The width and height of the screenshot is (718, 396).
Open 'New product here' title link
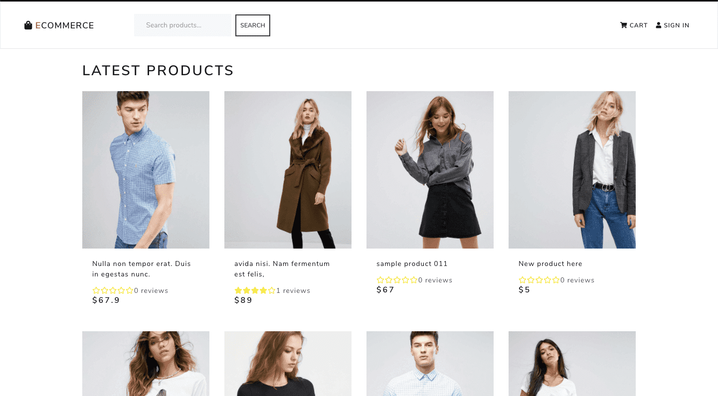click(550, 264)
